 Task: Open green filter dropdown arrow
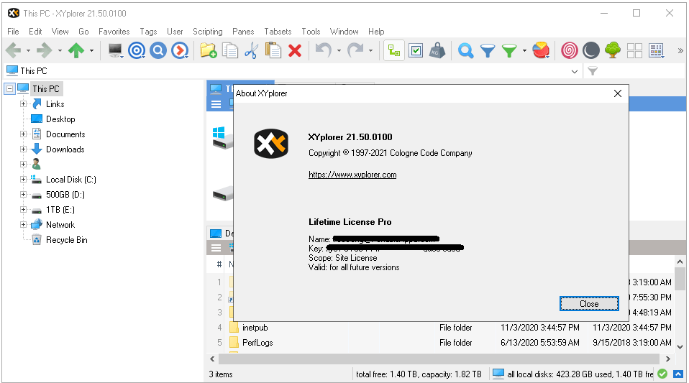[x=524, y=51]
